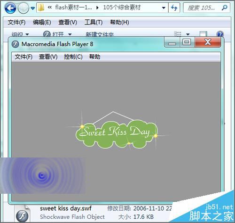Click the Sweet Kiss Day cloud animation
Viewport: 235px width, 223px height.
tap(117, 134)
